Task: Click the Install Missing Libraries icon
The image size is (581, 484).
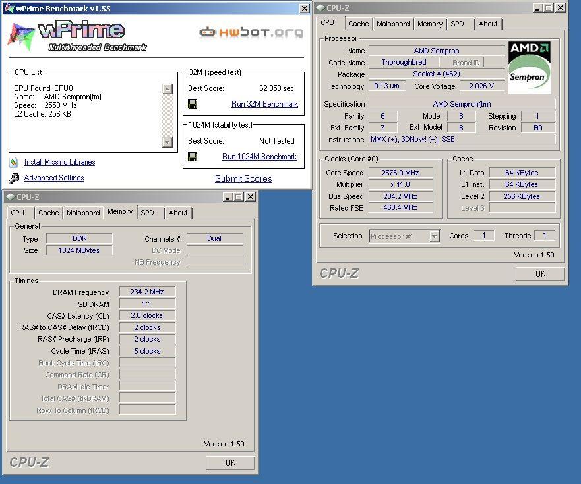Action: point(14,162)
